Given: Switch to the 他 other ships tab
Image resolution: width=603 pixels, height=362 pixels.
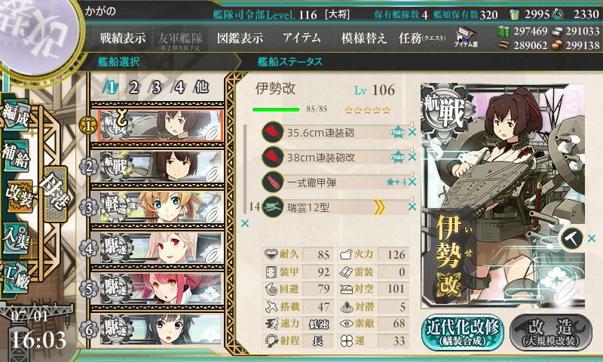Looking at the screenshot, I should click(x=201, y=87).
